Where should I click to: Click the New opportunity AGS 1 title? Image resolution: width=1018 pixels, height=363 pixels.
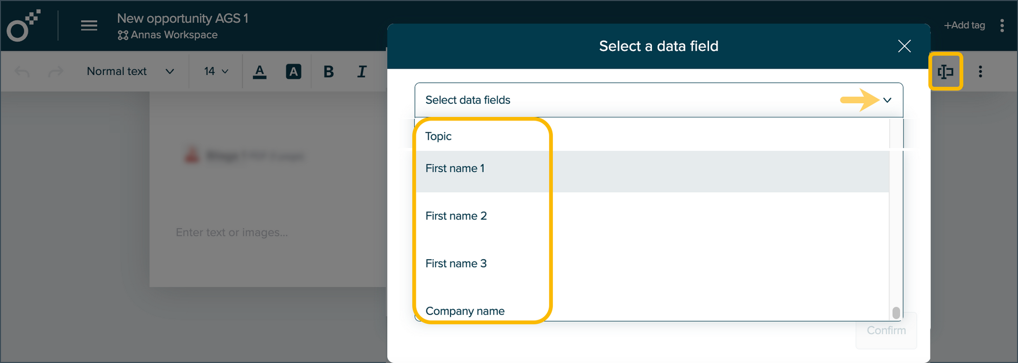(x=183, y=18)
